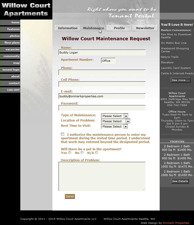Open the floor plans page
The width and height of the screenshot is (194, 225).
click(x=10, y=42)
